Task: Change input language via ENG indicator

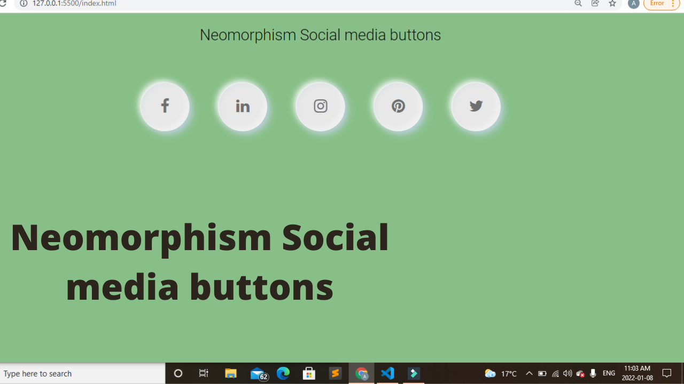Action: [x=609, y=373]
